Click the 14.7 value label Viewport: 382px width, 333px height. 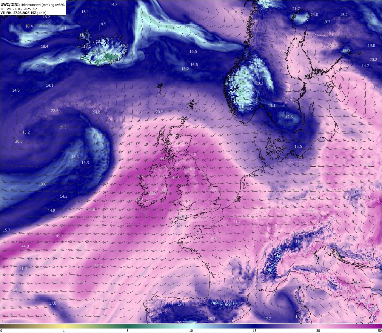click(365, 66)
